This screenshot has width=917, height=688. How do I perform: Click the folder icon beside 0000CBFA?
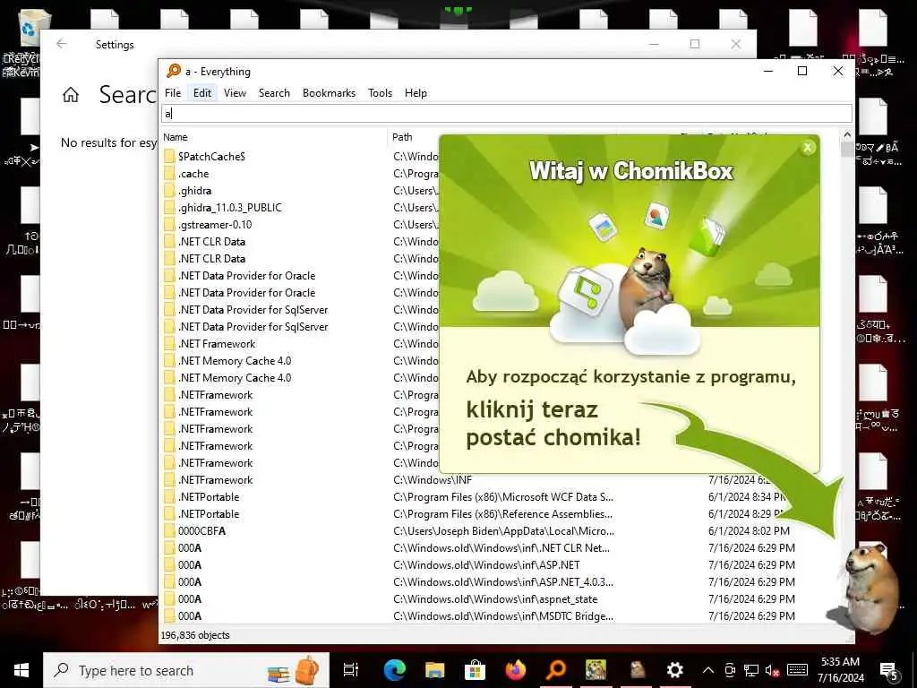(x=169, y=530)
